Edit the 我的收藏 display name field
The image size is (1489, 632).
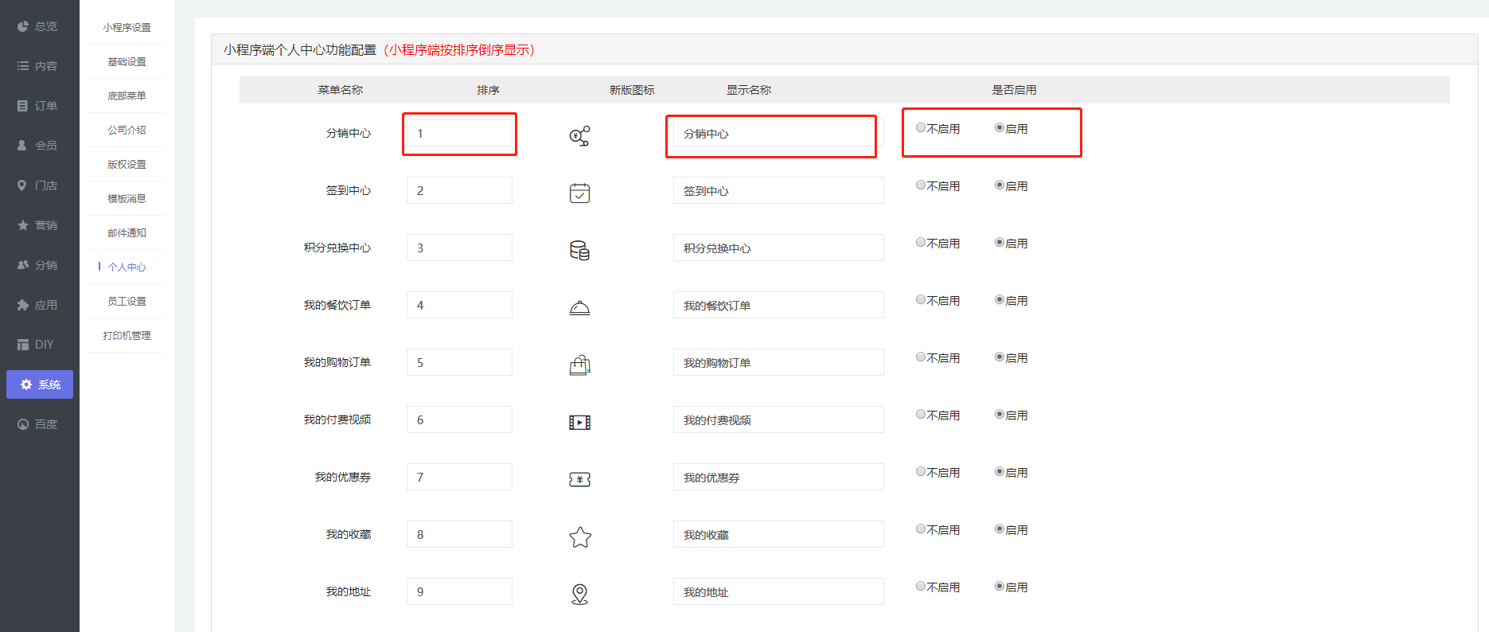click(x=778, y=534)
